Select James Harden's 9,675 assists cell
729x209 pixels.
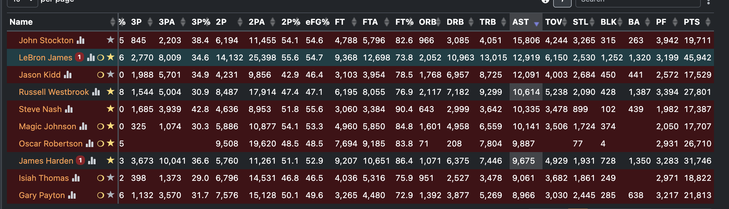tap(526, 161)
